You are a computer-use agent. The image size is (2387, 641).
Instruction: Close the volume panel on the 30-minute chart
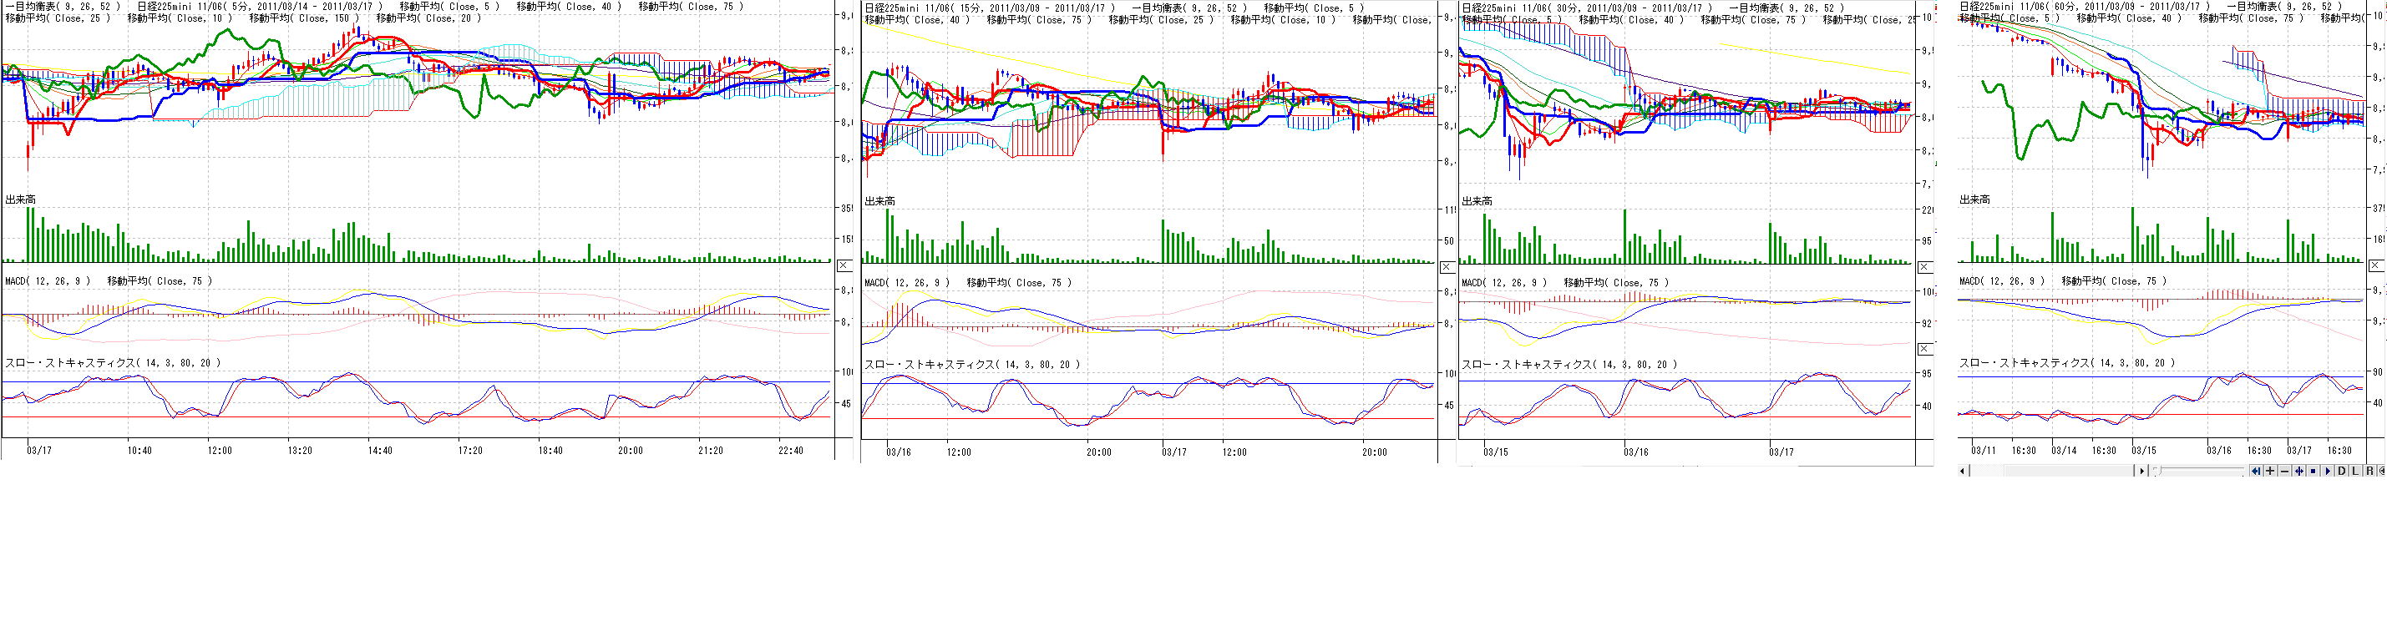(x=1924, y=267)
